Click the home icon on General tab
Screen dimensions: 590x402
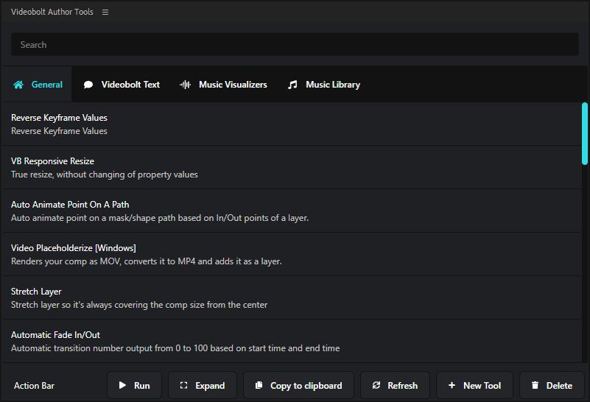pyautogui.click(x=18, y=85)
